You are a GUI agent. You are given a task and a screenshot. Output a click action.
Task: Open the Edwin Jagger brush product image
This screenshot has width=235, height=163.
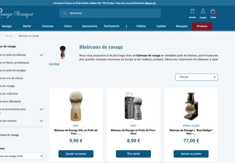click(192, 106)
